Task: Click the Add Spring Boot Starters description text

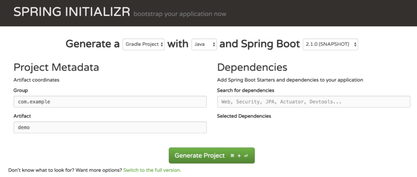Action: pos(290,80)
